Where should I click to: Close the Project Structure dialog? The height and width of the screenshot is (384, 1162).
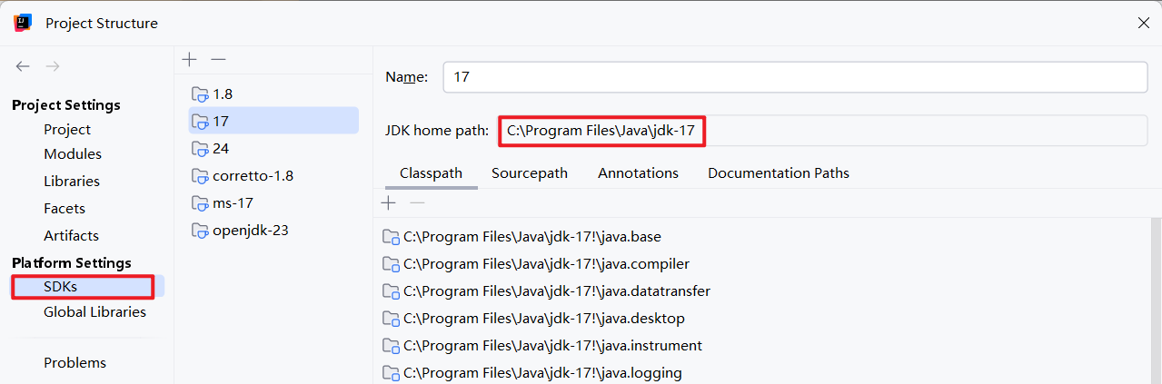pyautogui.click(x=1144, y=24)
